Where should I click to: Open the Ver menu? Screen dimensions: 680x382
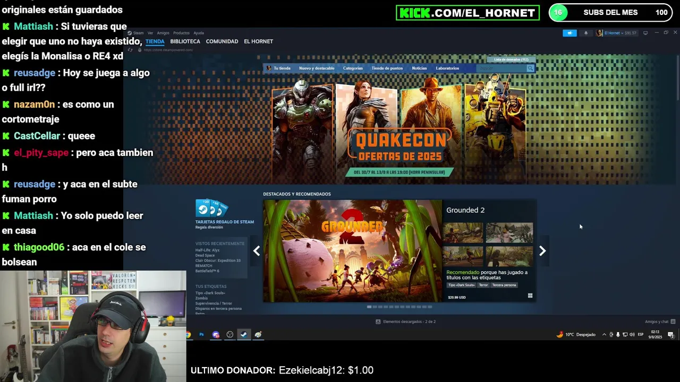pos(150,33)
